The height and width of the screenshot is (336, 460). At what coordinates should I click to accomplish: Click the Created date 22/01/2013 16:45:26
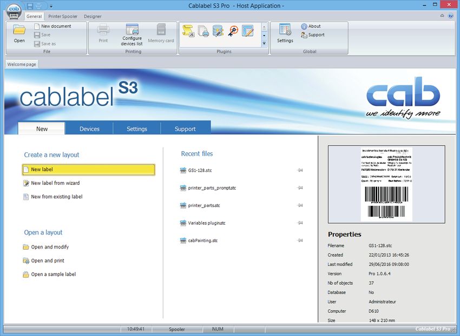click(389, 255)
